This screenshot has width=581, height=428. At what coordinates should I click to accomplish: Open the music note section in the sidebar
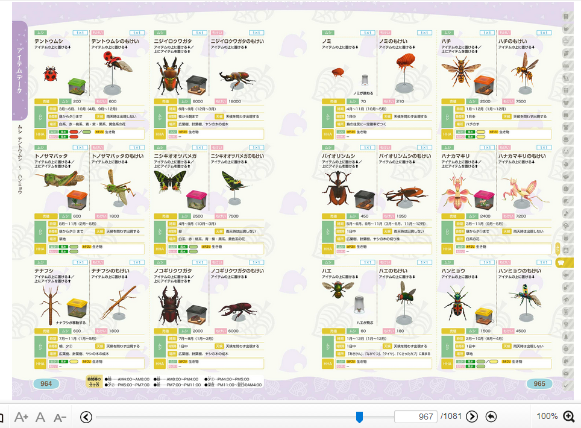point(567,213)
